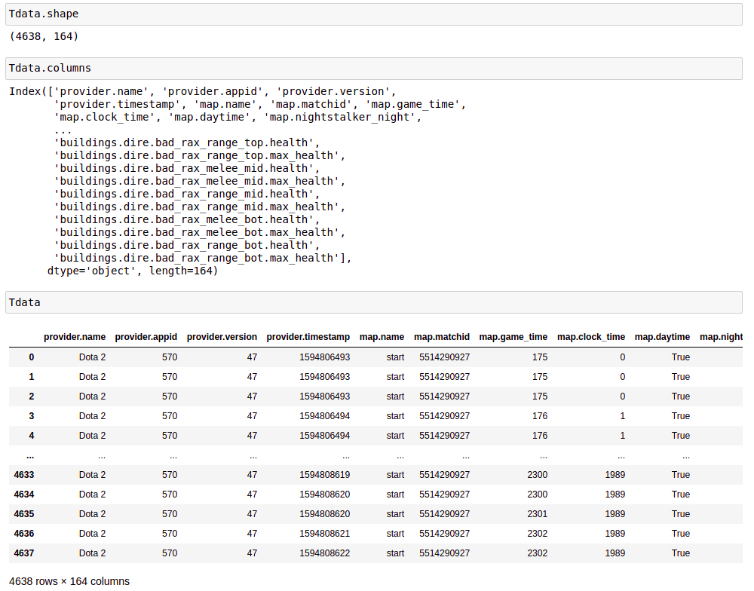Click the map.name column header
754x591 pixels.
(382, 337)
